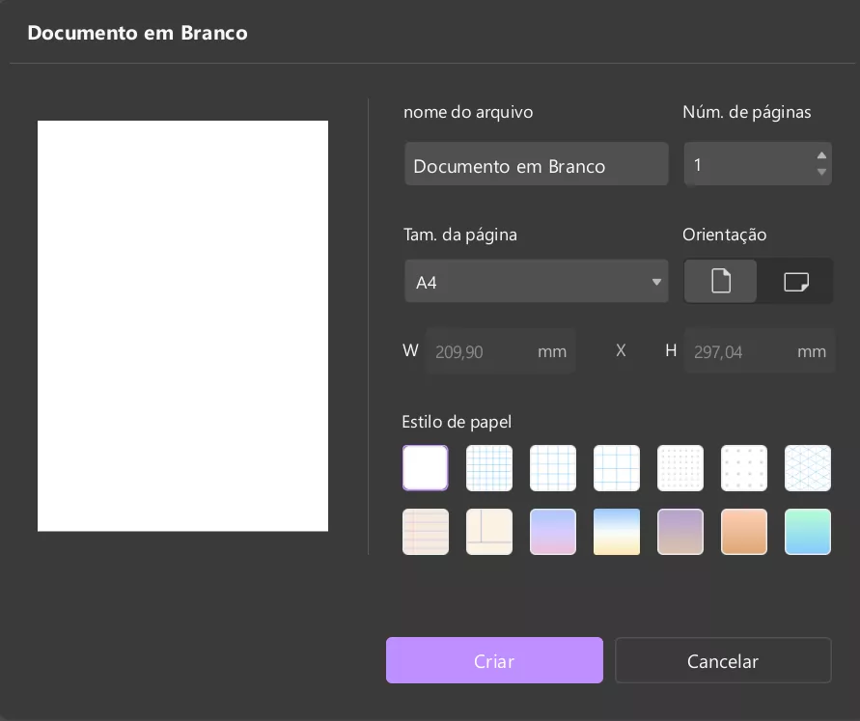Click the blank page preview thumbnail

(182, 325)
